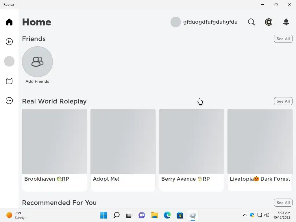The image size is (296, 222).
Task: Open the Berry Avenue RP game thumbnail
Action: coord(191,141)
